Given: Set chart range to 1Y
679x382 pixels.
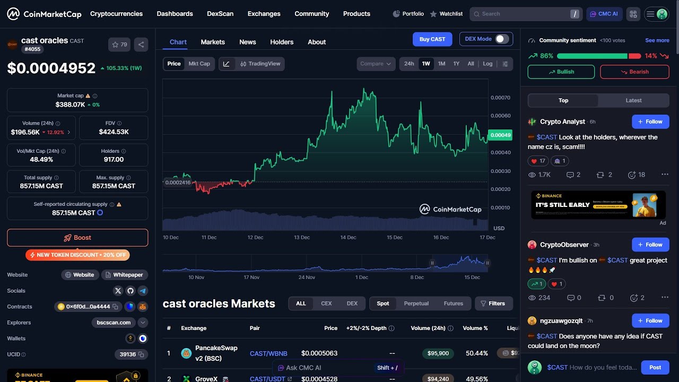Looking at the screenshot, I should click(x=456, y=64).
